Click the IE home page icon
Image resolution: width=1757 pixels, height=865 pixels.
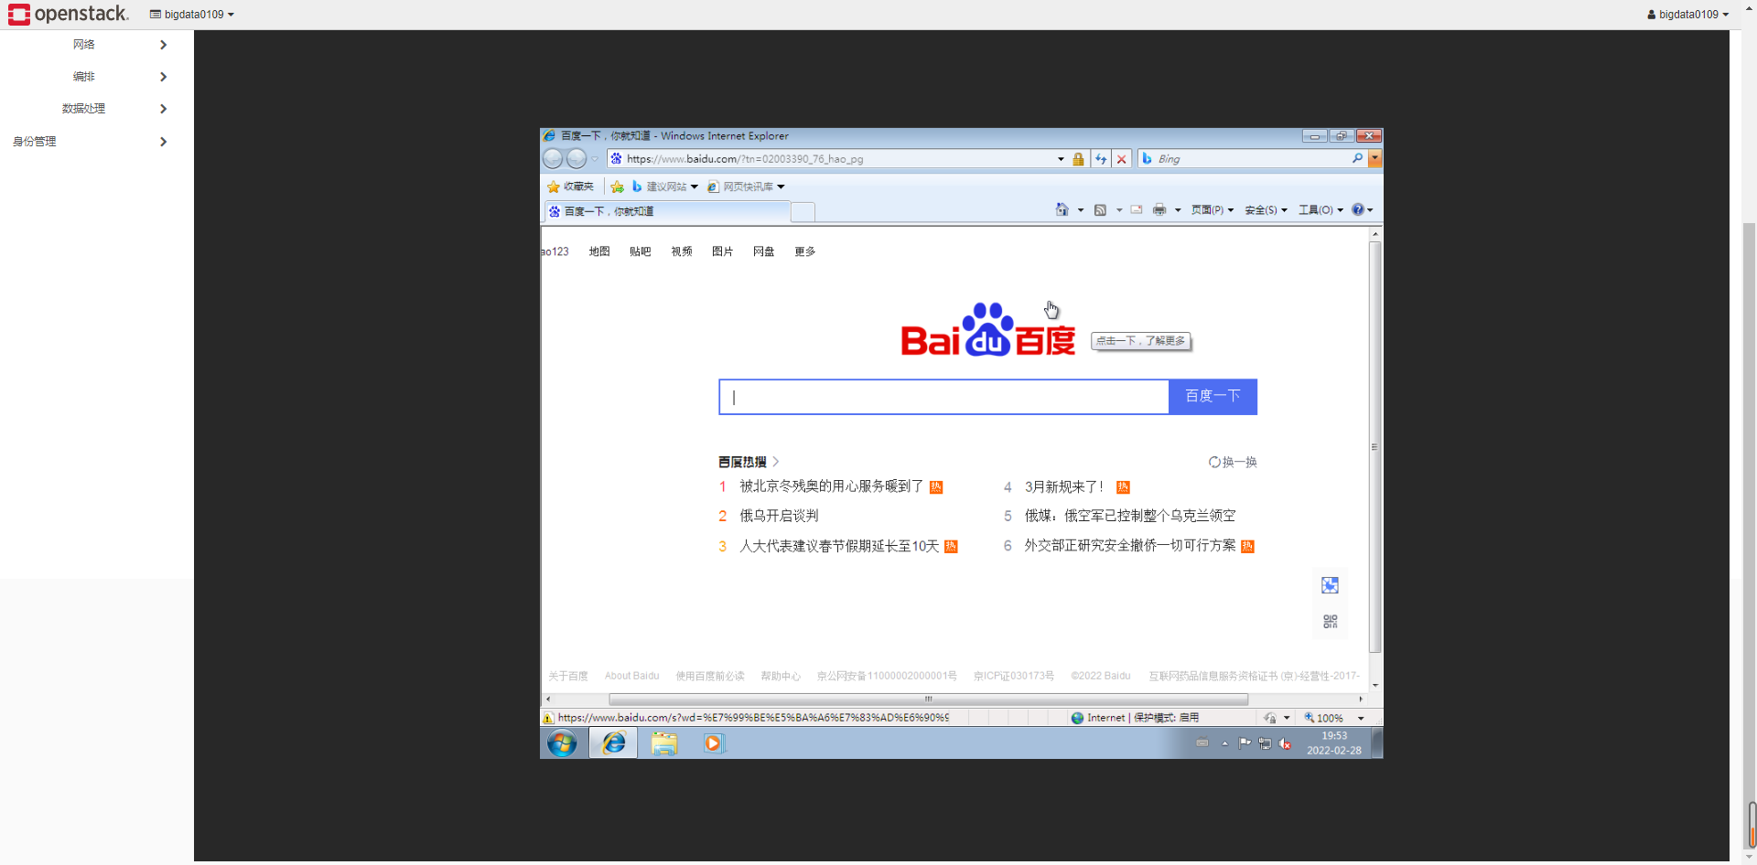(x=1062, y=209)
